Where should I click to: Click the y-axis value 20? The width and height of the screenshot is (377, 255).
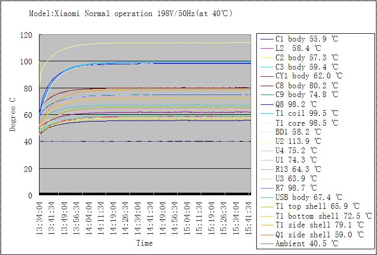tap(28, 169)
